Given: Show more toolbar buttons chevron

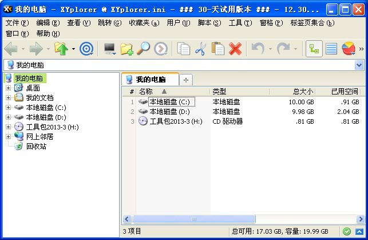Looking at the screenshot, I should click(x=362, y=49).
